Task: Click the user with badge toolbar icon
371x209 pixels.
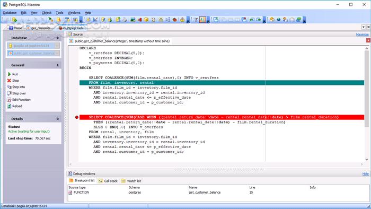Action: click(x=285, y=20)
